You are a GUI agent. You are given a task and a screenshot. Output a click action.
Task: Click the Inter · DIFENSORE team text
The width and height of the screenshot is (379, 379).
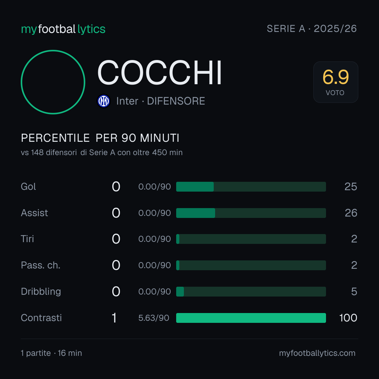tap(160, 101)
